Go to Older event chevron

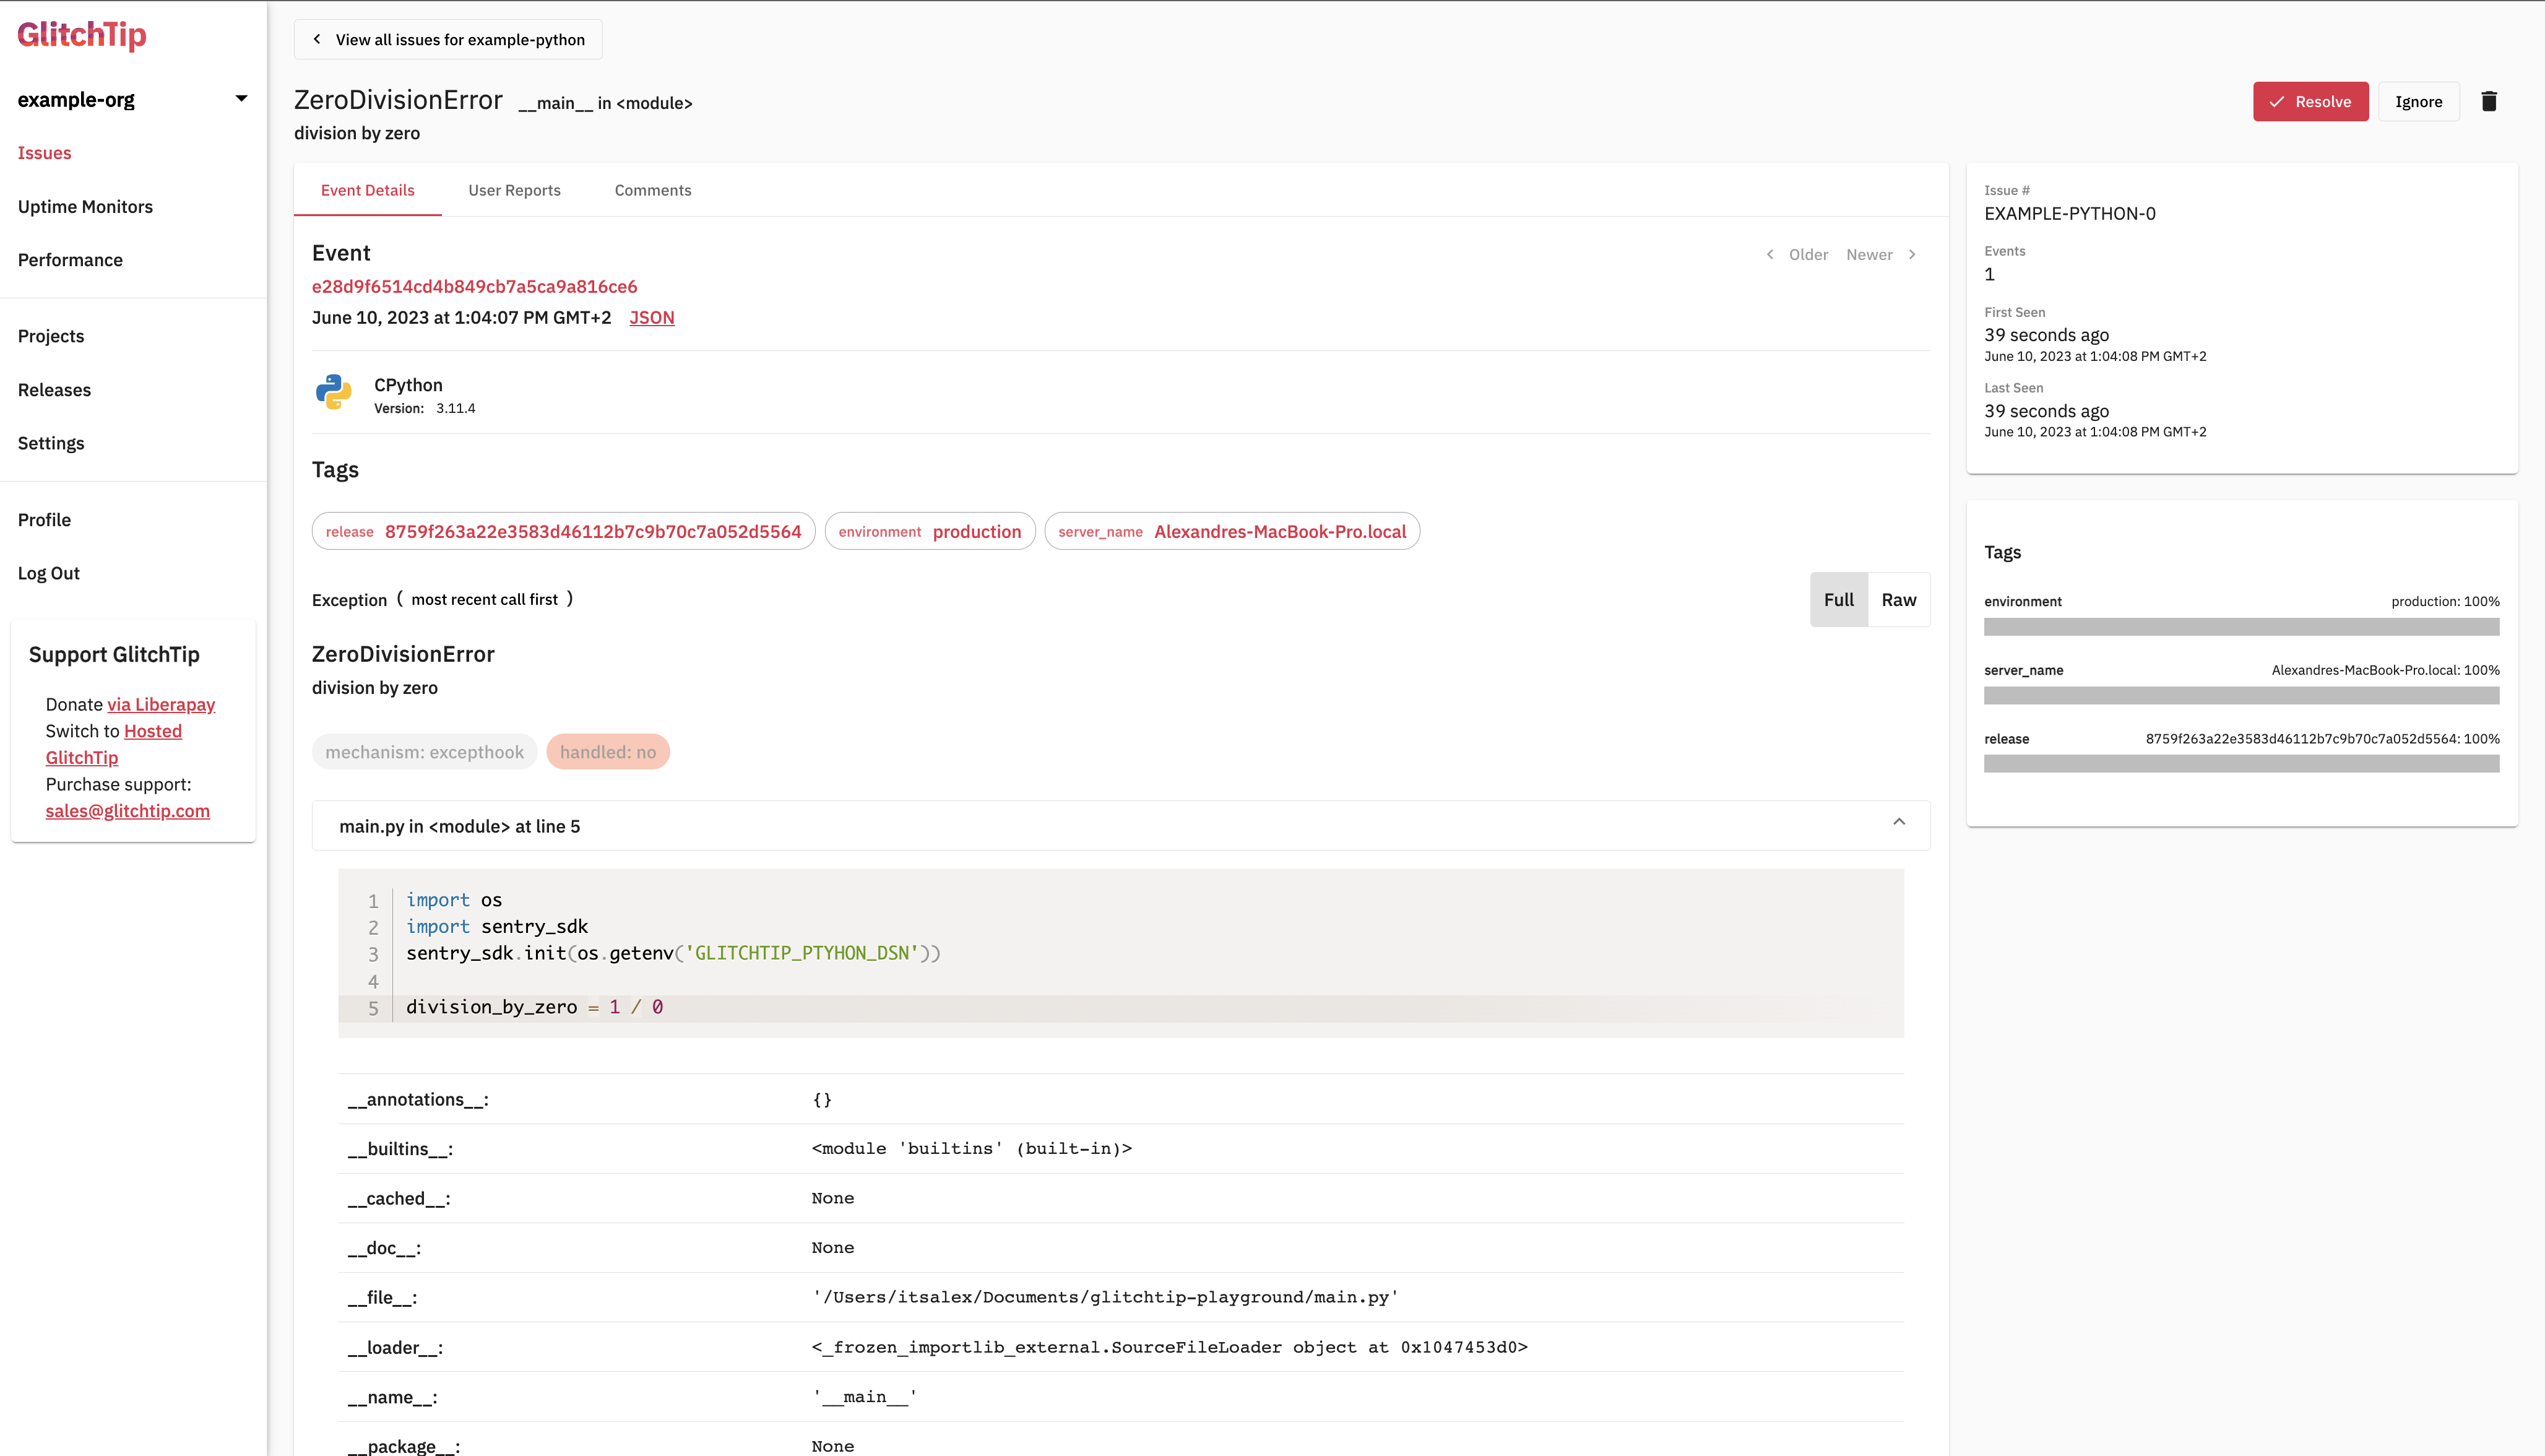pyautogui.click(x=1770, y=254)
